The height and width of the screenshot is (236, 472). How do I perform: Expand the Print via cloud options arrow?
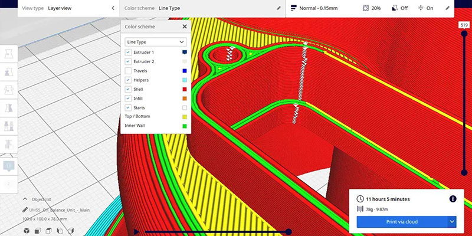point(452,221)
